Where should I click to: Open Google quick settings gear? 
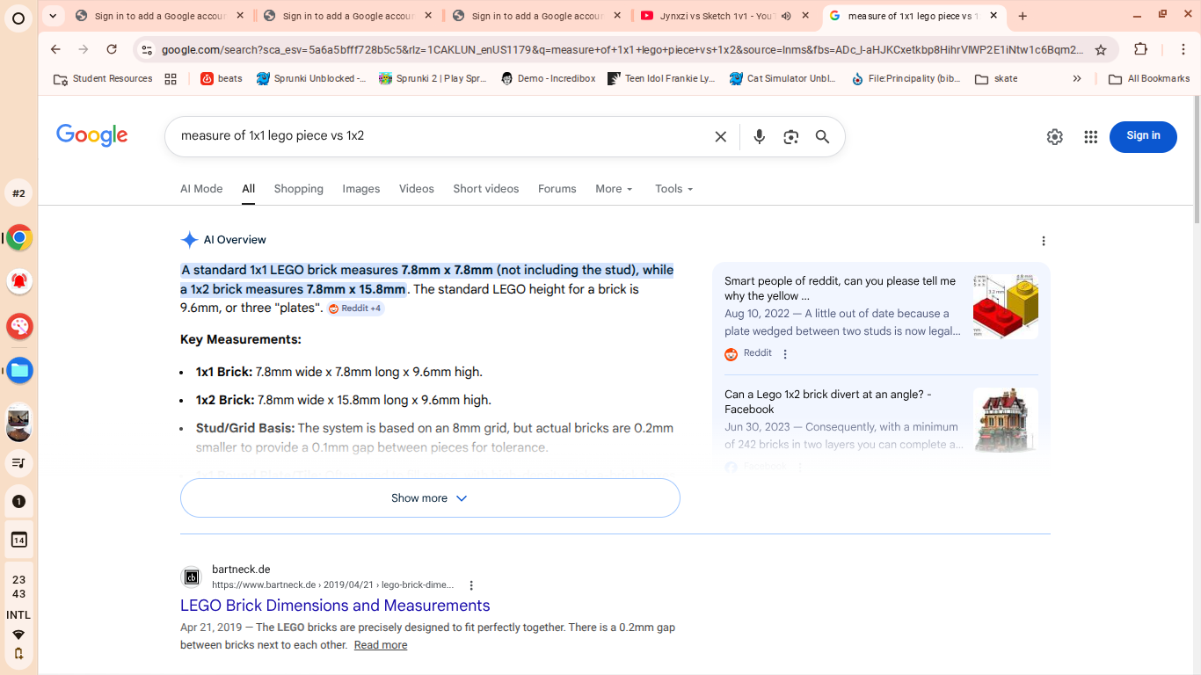[1054, 136]
